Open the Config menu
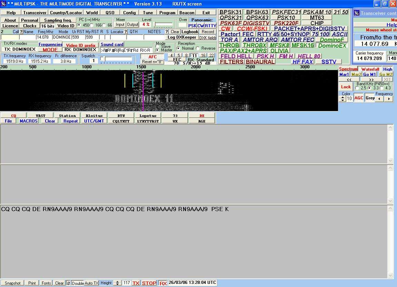The image size is (397, 287). coord(129,12)
